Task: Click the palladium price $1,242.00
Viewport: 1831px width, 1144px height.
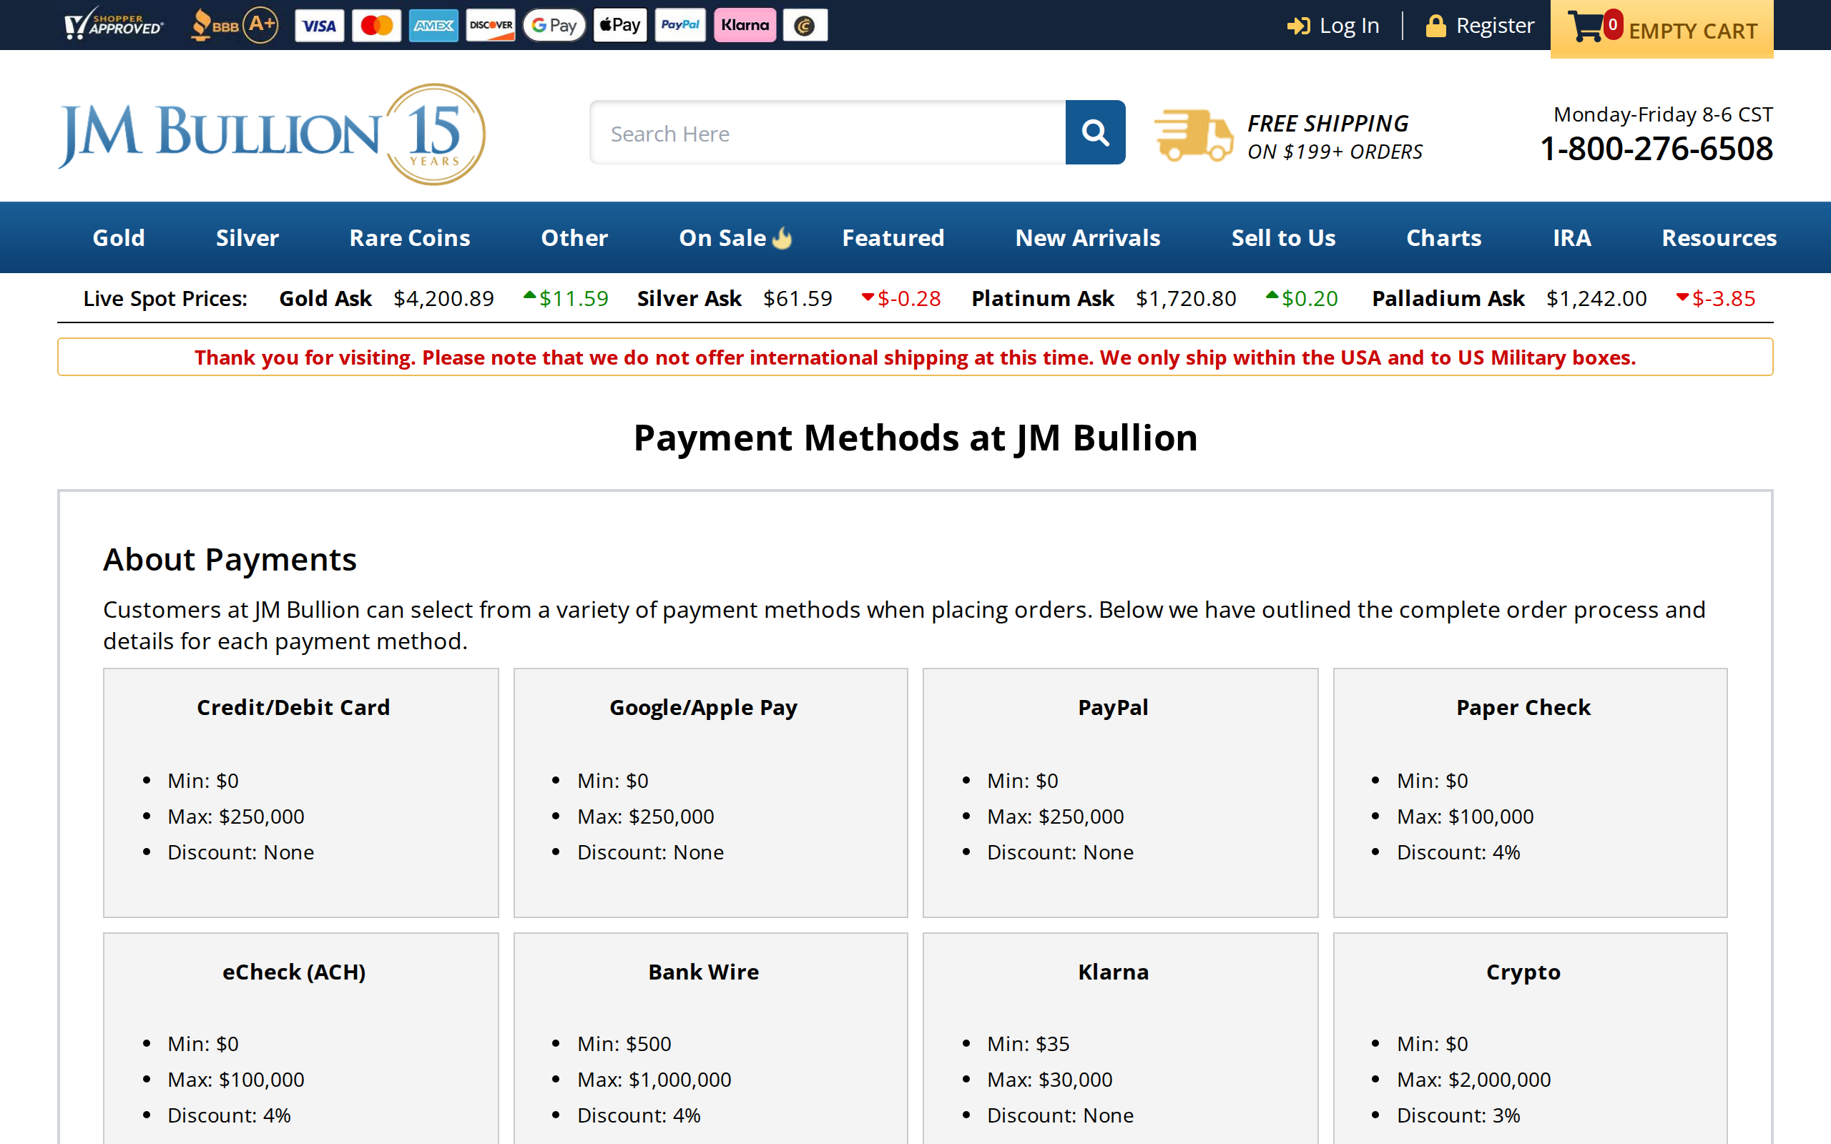Action: pyautogui.click(x=1596, y=299)
